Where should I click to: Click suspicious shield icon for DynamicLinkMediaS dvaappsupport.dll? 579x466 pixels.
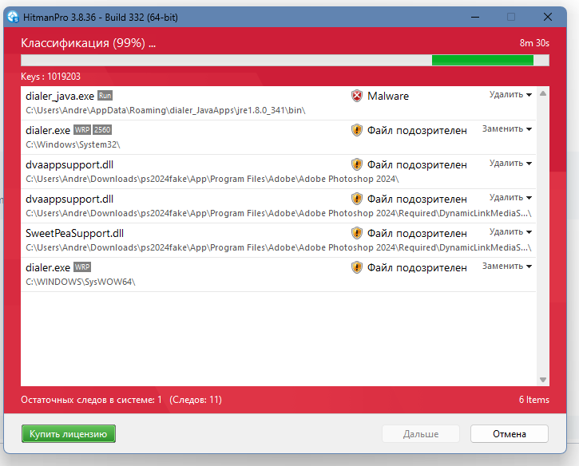coord(357,199)
